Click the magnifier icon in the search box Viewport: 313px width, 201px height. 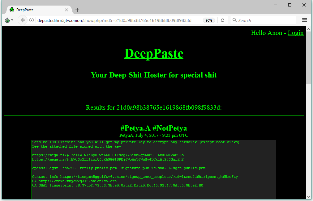tap(234, 20)
